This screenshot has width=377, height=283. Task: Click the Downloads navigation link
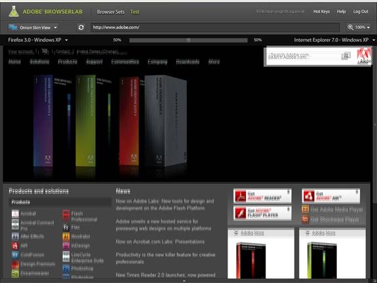click(x=188, y=62)
